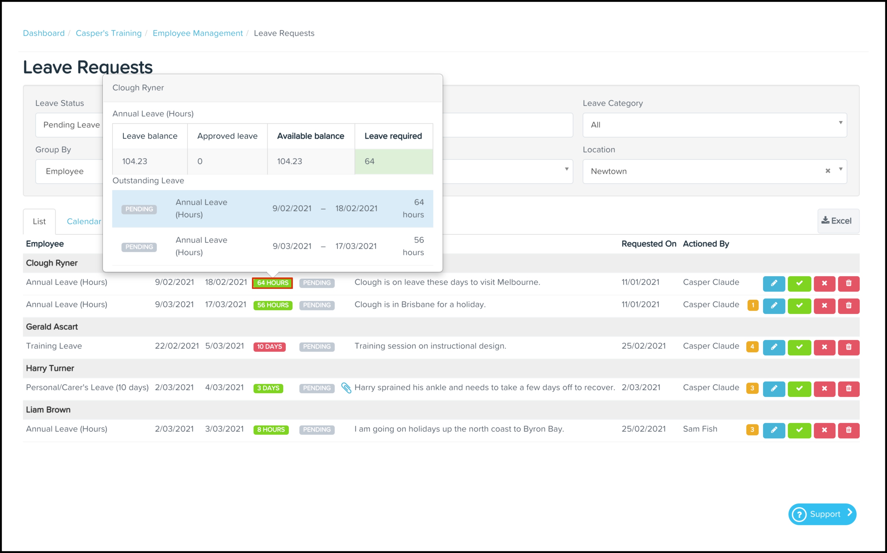Select the List tab

pyautogui.click(x=39, y=221)
